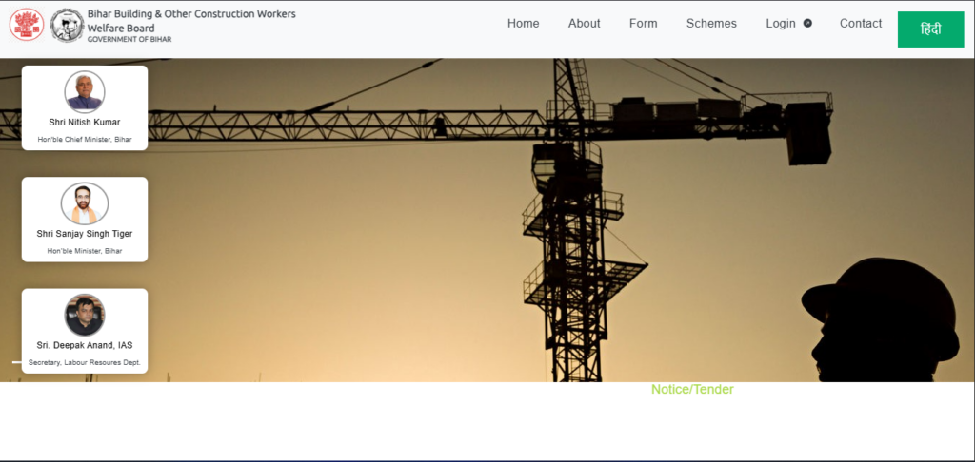Expand the Login menu

pos(781,24)
